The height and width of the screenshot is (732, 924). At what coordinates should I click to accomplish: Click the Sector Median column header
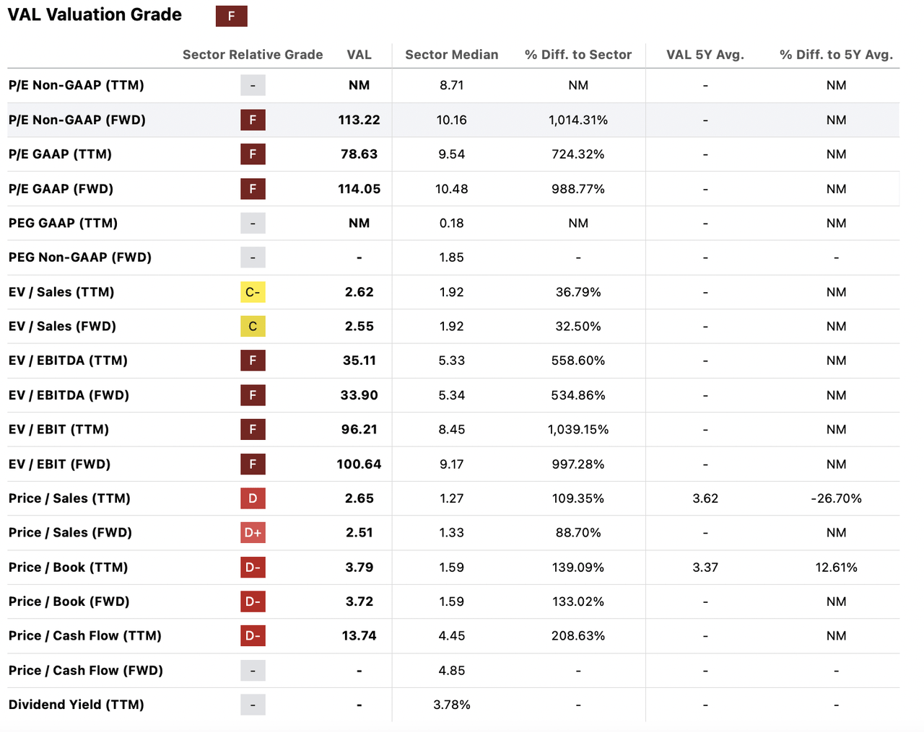(452, 55)
